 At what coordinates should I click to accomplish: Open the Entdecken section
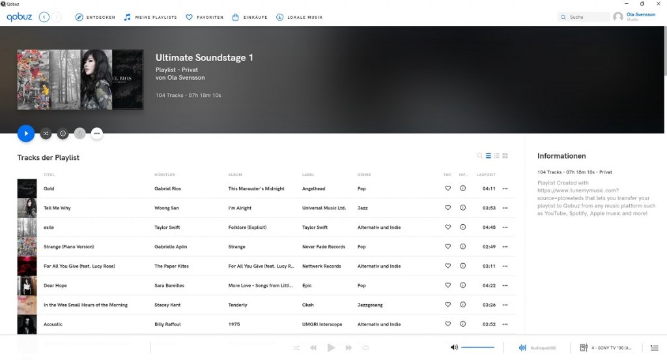(95, 18)
